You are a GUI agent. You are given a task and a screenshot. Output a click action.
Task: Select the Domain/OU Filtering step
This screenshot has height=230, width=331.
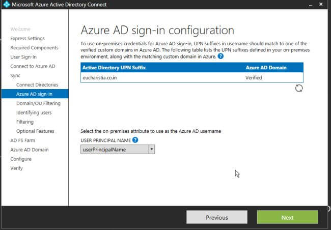38,103
